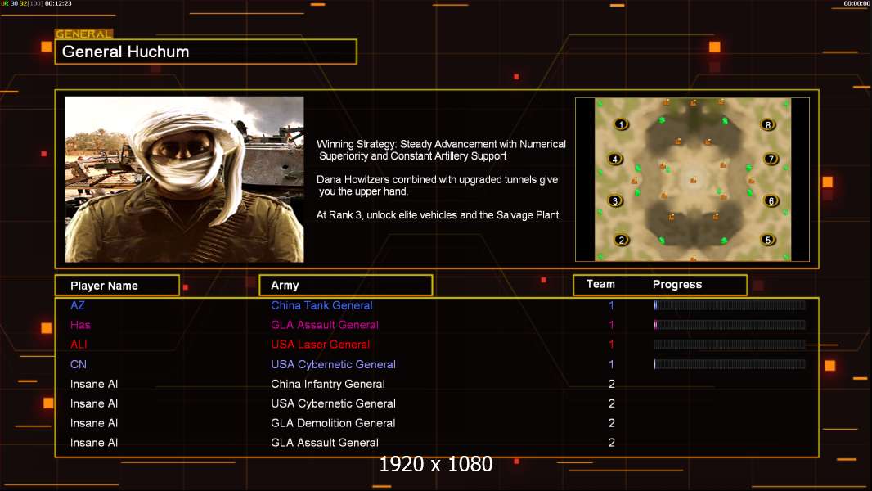Image resolution: width=872 pixels, height=491 pixels.
Task: Click the Player Name column header
Action: 117,286
